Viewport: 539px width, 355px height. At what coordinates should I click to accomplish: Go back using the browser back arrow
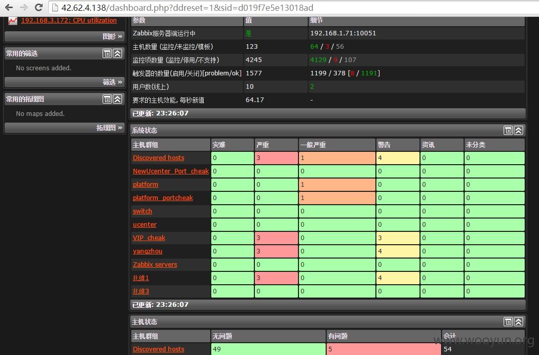pos(9,7)
